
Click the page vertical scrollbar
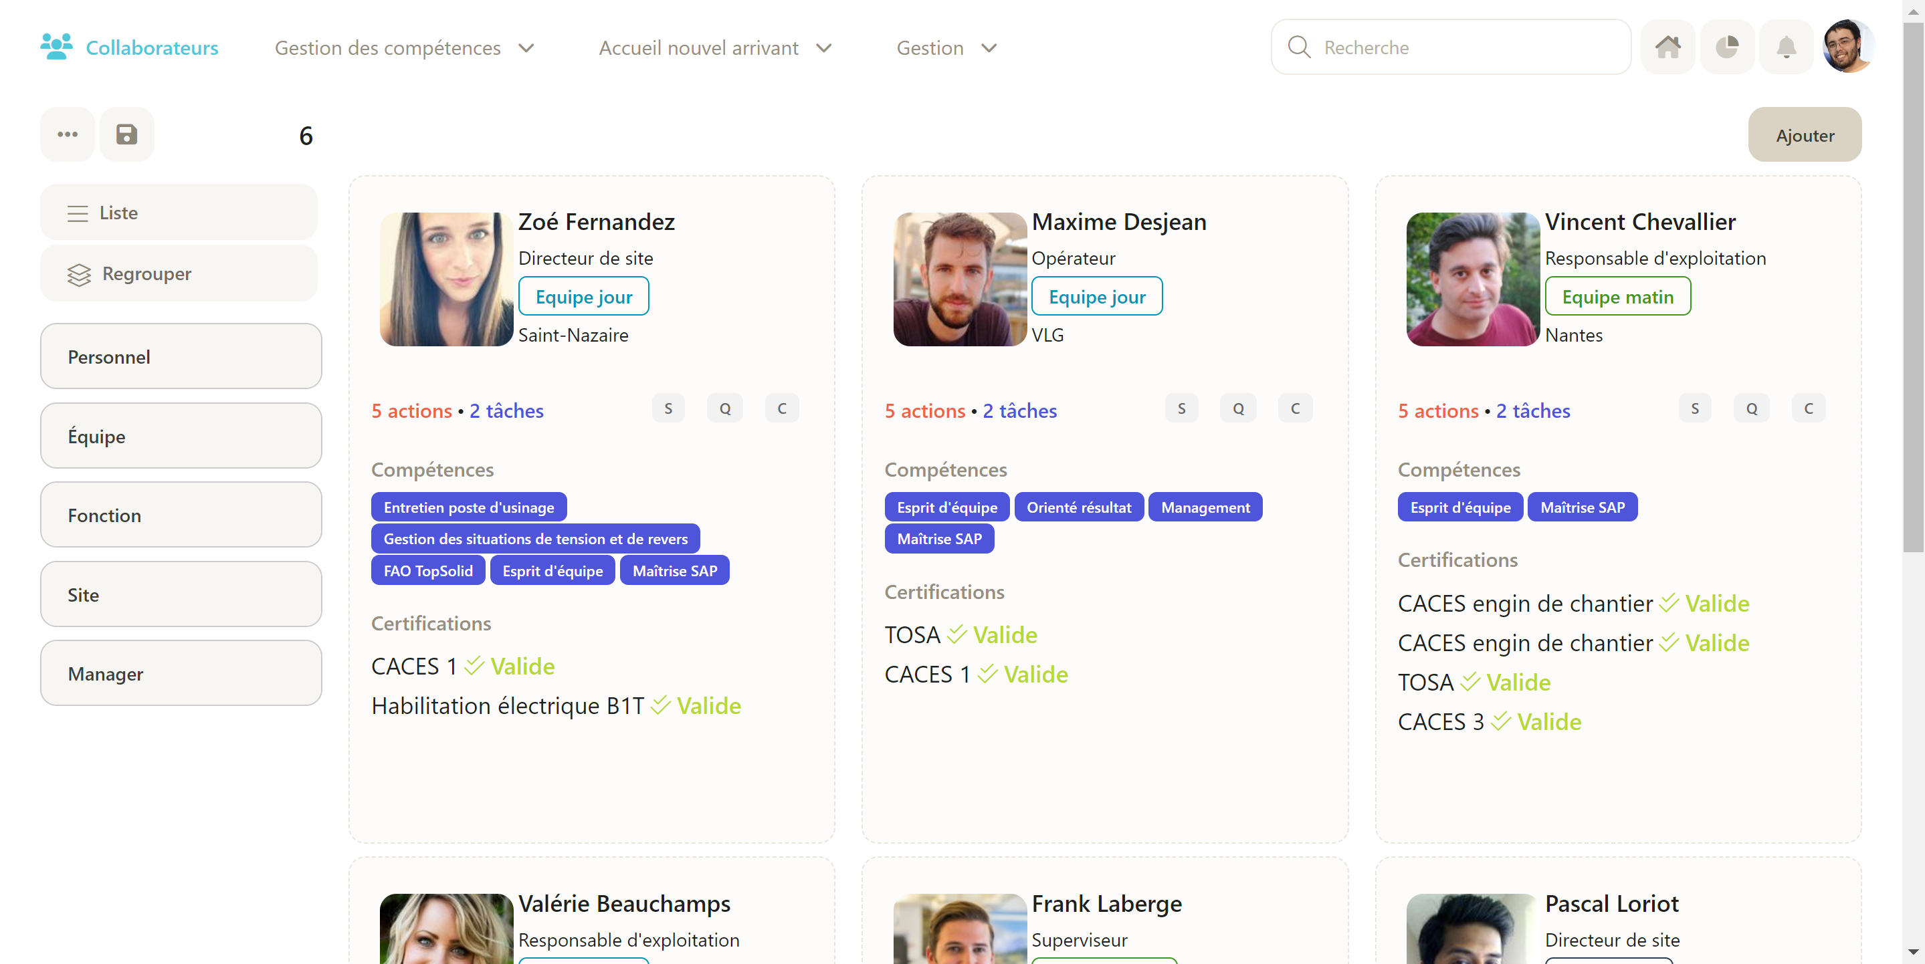coord(1913,288)
